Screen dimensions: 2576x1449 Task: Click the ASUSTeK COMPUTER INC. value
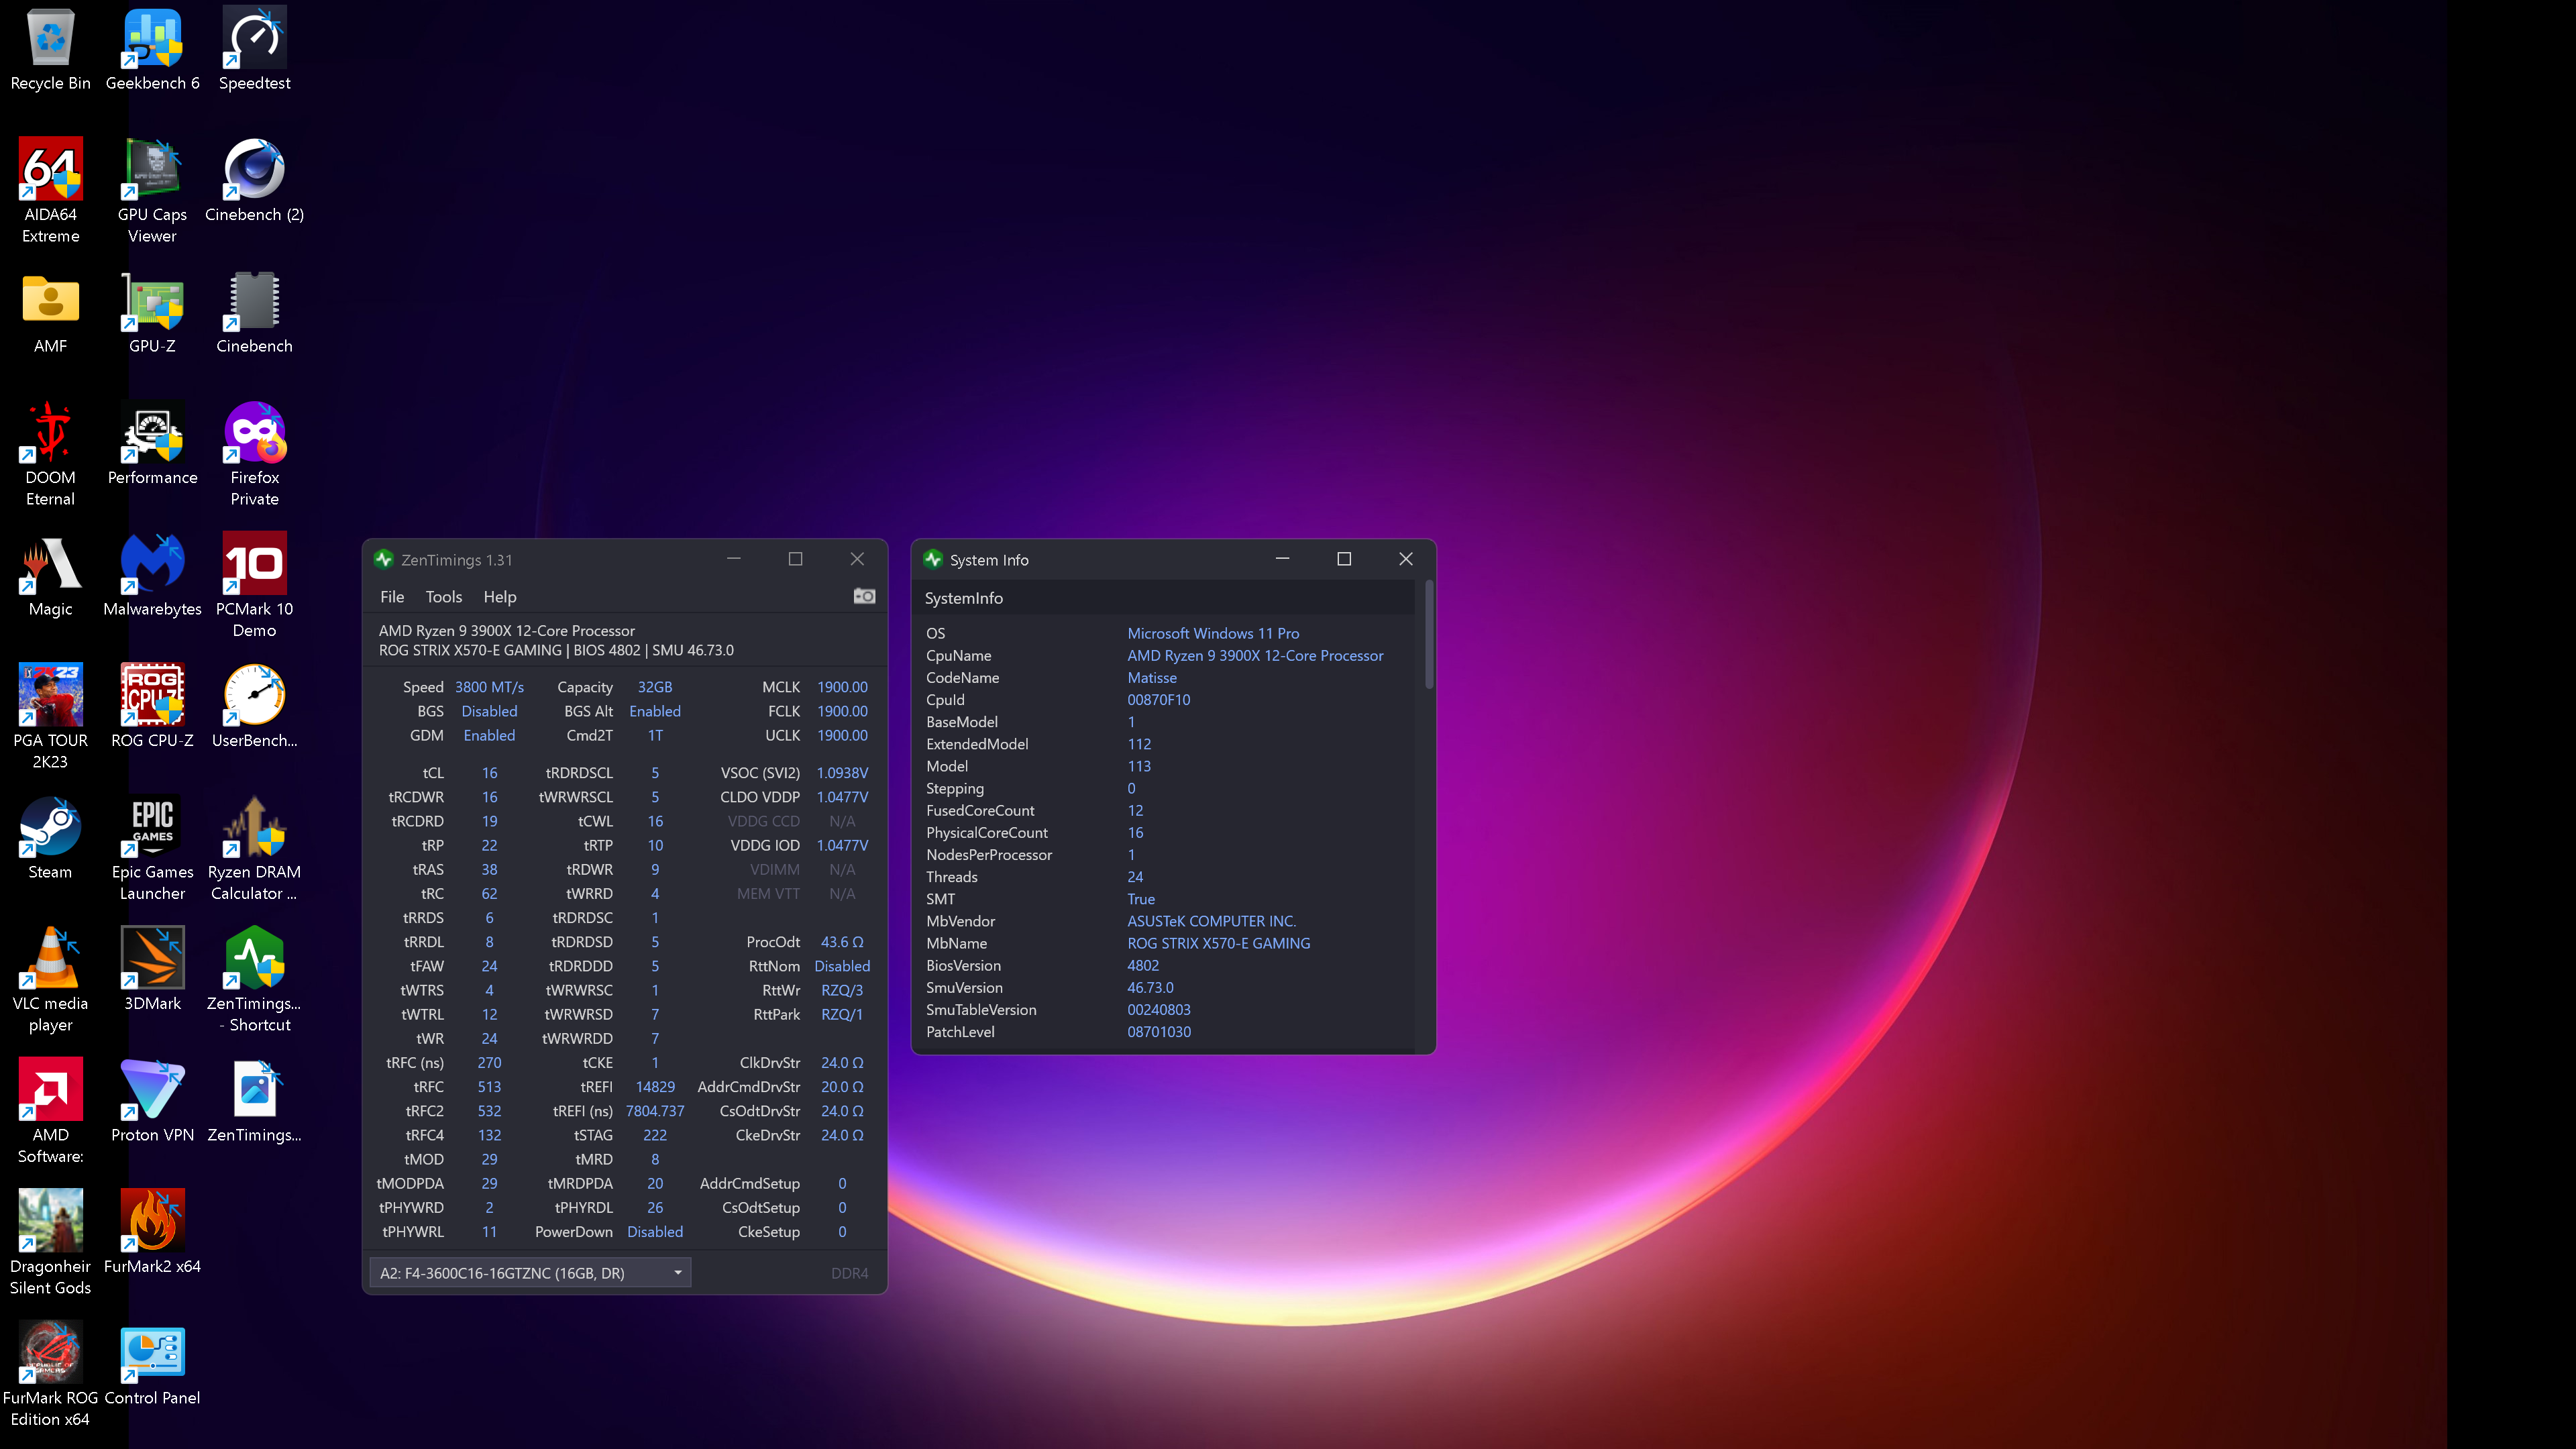click(x=1211, y=921)
